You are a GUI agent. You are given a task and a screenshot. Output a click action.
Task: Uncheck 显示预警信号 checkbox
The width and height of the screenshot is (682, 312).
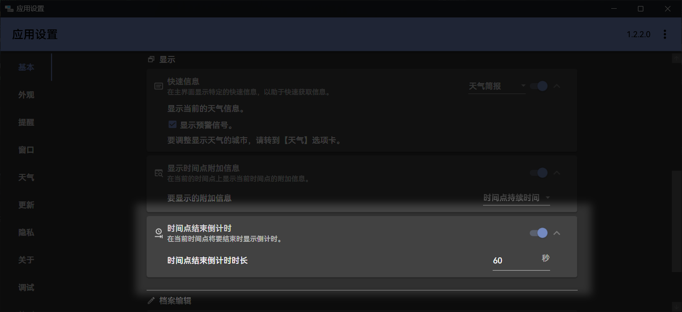click(172, 124)
